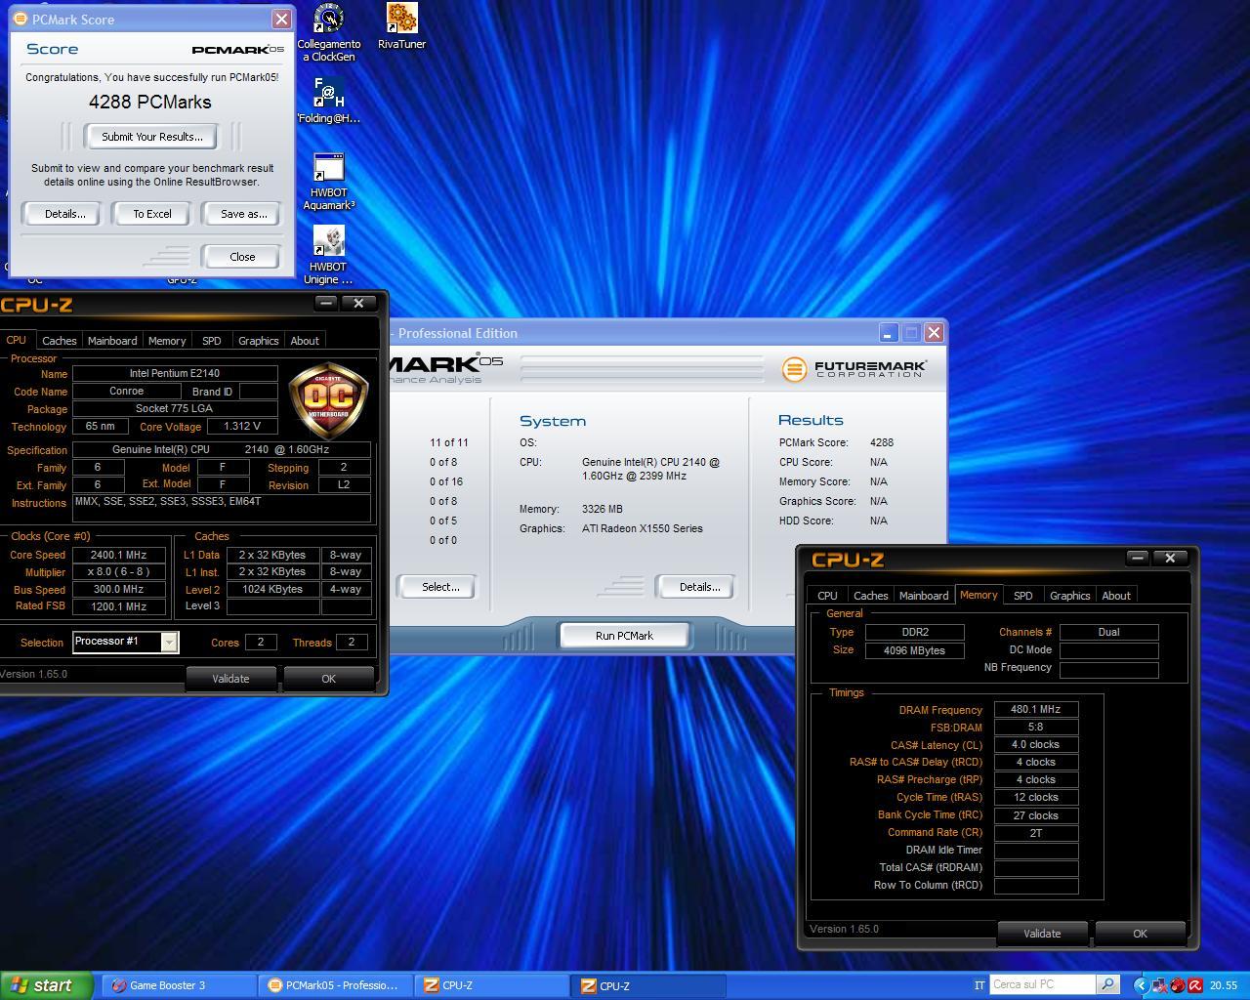
Task: Open CPU tab in left CPU-Z window
Action: (x=17, y=340)
